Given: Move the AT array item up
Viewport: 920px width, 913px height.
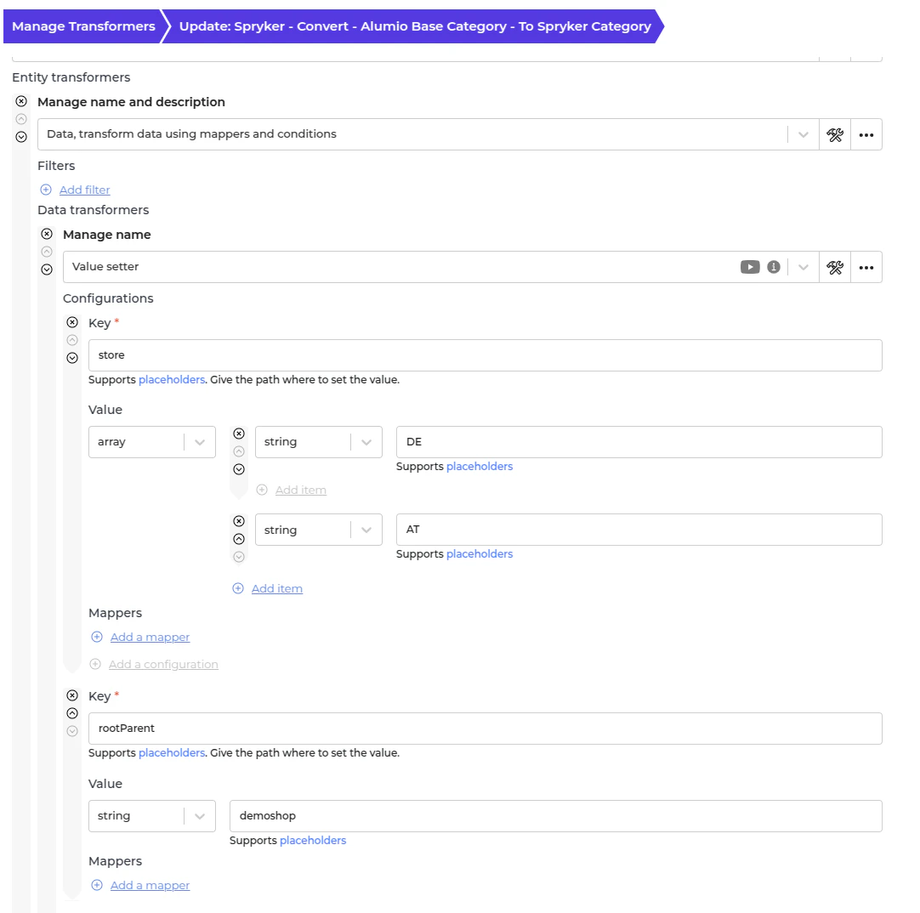Looking at the screenshot, I should pos(239,539).
